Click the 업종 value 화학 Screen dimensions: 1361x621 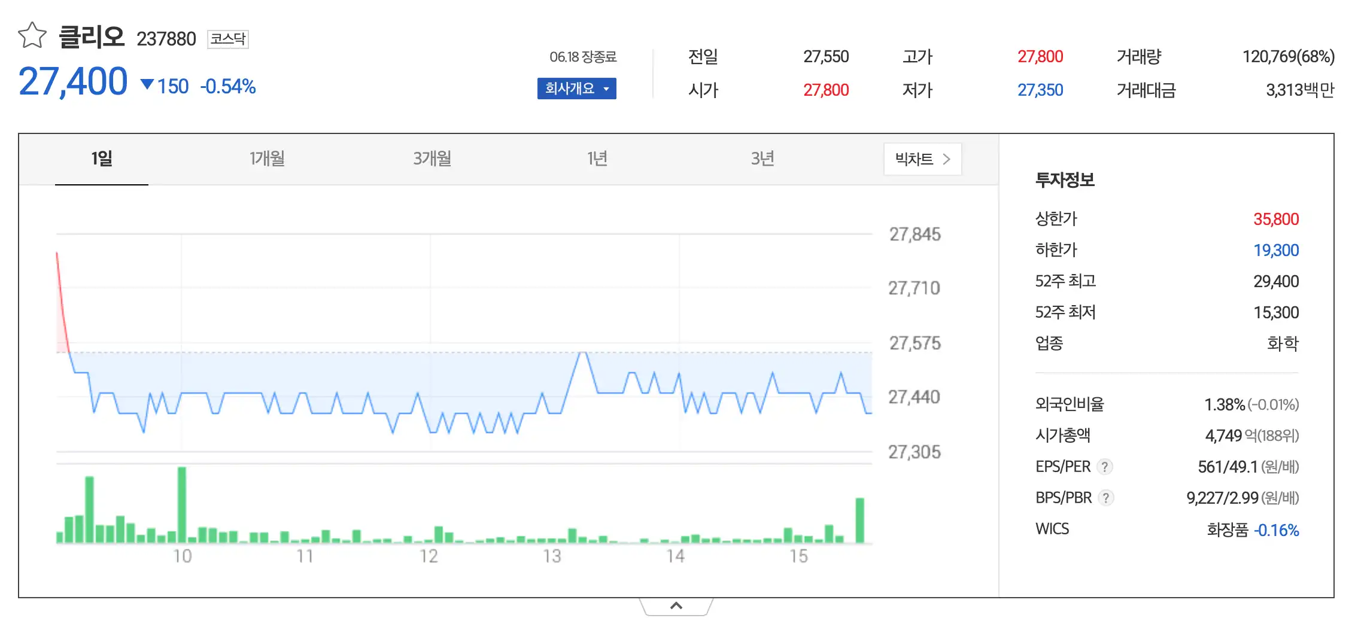(x=1283, y=343)
